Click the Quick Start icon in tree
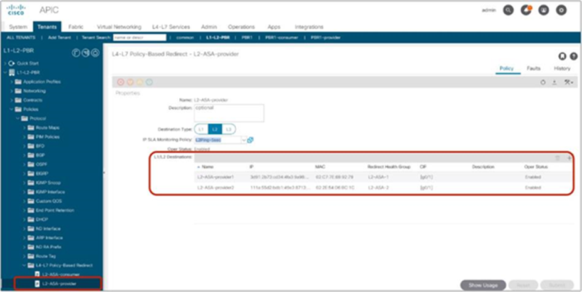 [11, 63]
